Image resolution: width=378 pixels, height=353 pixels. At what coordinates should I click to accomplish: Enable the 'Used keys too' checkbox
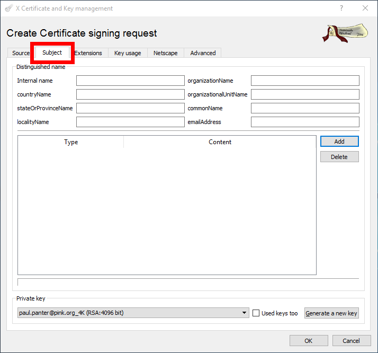point(256,313)
